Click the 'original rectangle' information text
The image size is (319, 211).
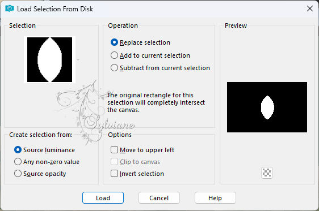pos(156,102)
